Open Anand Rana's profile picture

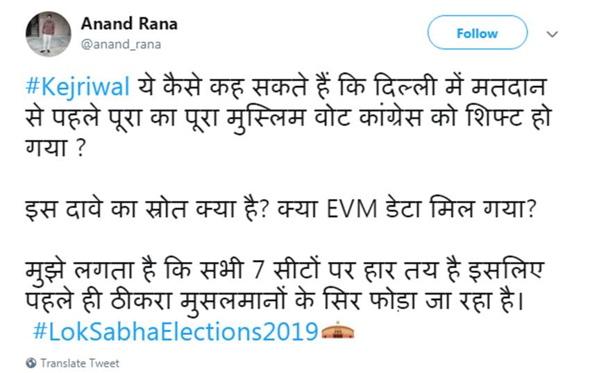click(x=48, y=34)
